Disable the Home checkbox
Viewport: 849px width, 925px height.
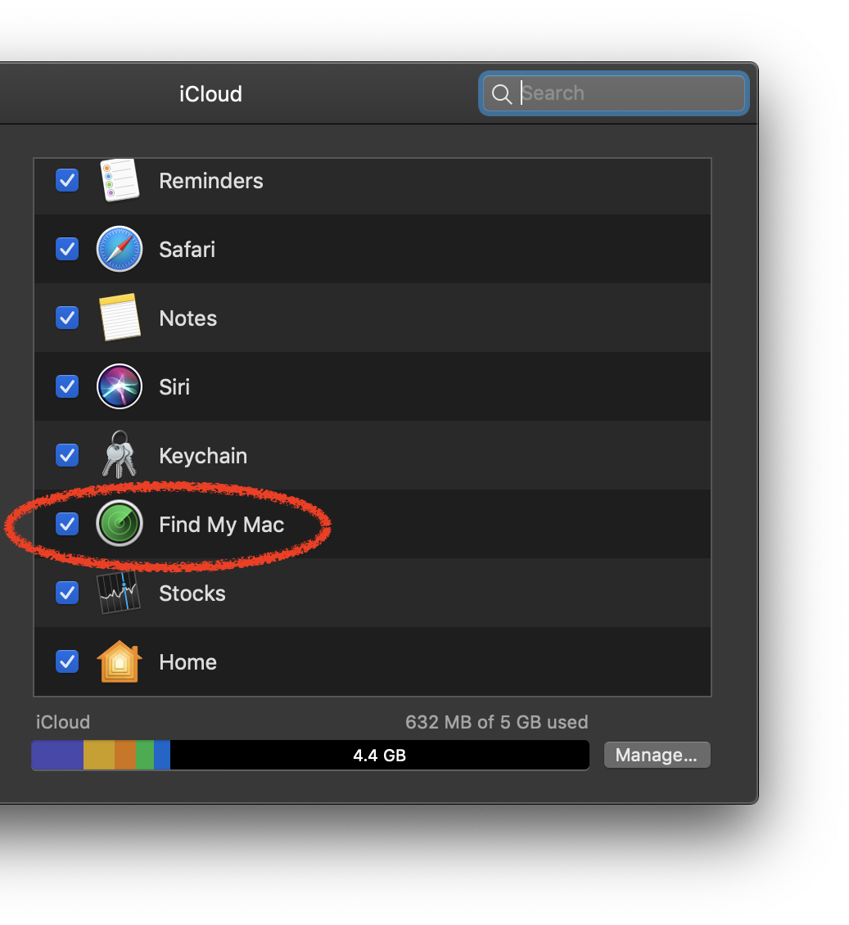point(67,661)
